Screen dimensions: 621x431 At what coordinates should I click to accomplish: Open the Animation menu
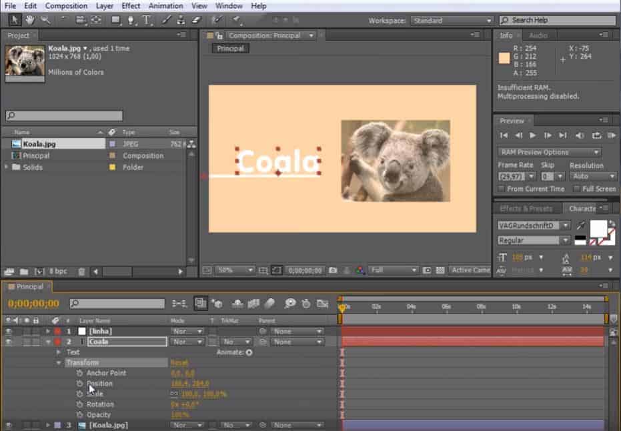click(165, 6)
